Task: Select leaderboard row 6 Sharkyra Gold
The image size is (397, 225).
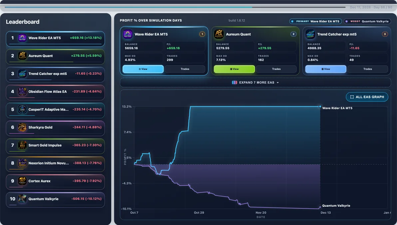Action: [55, 128]
